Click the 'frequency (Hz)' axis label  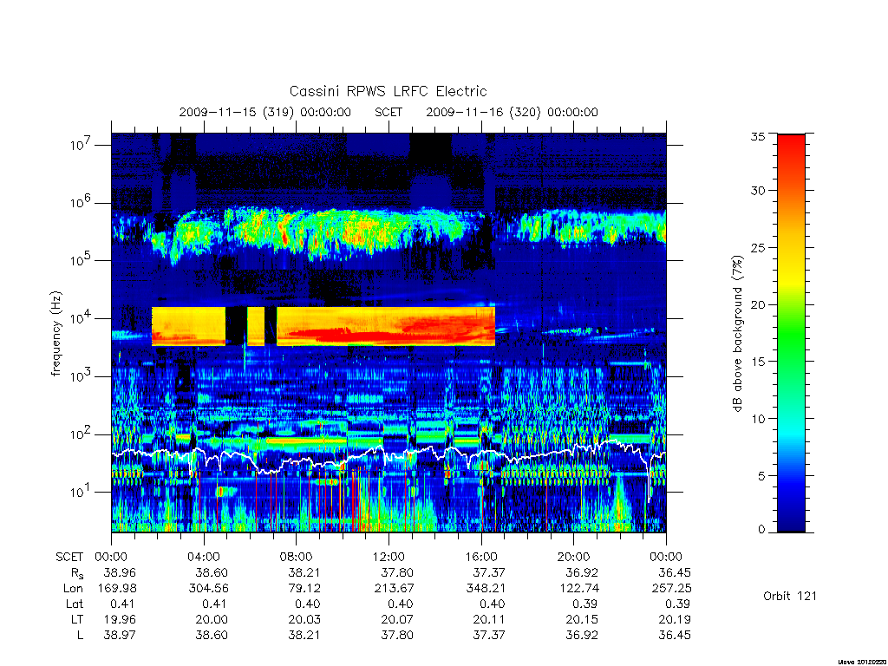click(55, 334)
